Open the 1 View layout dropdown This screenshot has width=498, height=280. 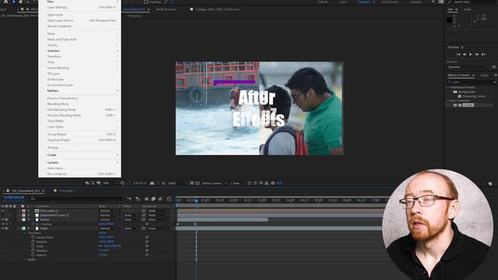237,184
